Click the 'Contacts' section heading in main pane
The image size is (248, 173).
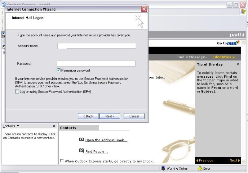point(68,128)
